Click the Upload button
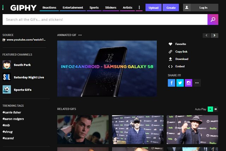 coord(153,7)
